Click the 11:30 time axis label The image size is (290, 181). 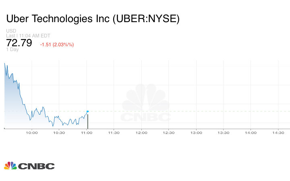click(x=114, y=133)
